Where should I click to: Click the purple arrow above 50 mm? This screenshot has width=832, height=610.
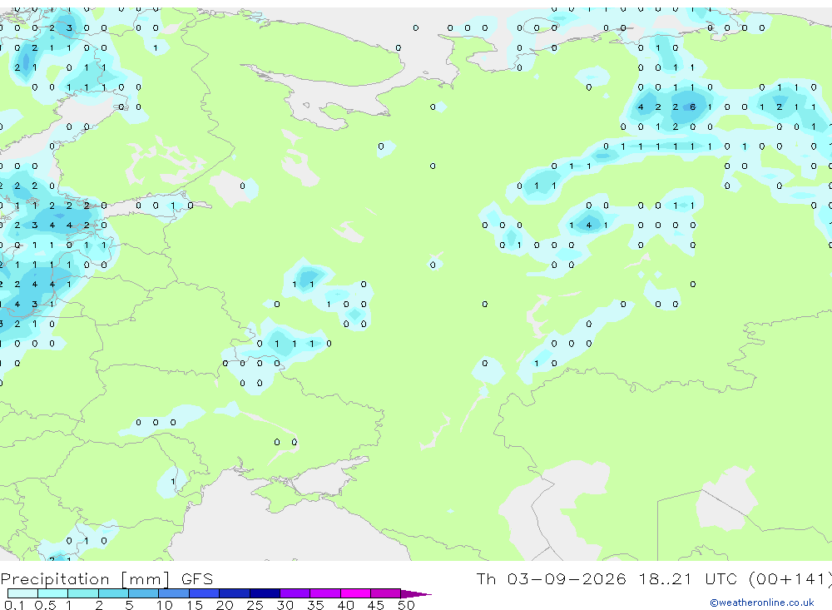(x=416, y=593)
